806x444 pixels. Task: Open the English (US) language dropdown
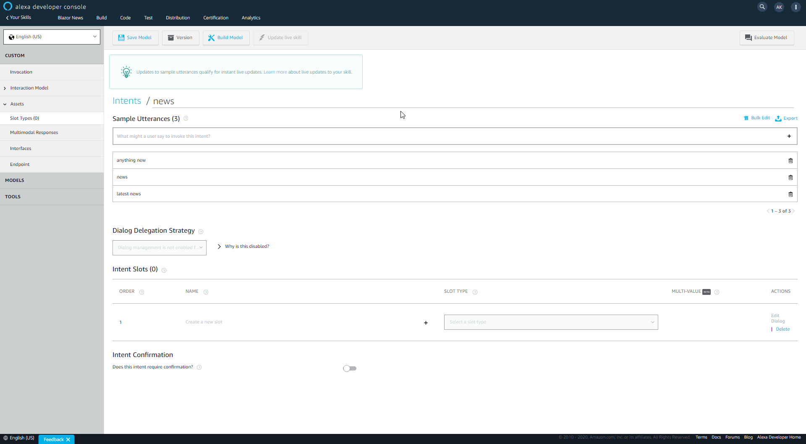52,37
